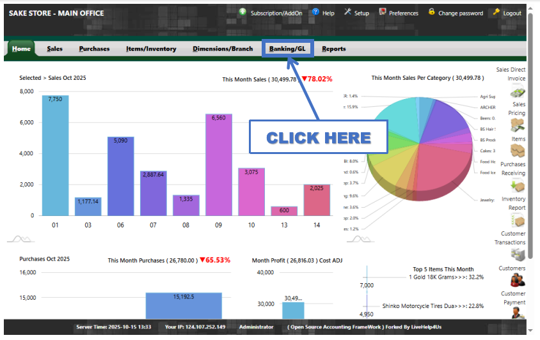The image size is (540, 340).
Task: Open Sales Direct Invoice shortcut icon
Action: [x=517, y=92]
